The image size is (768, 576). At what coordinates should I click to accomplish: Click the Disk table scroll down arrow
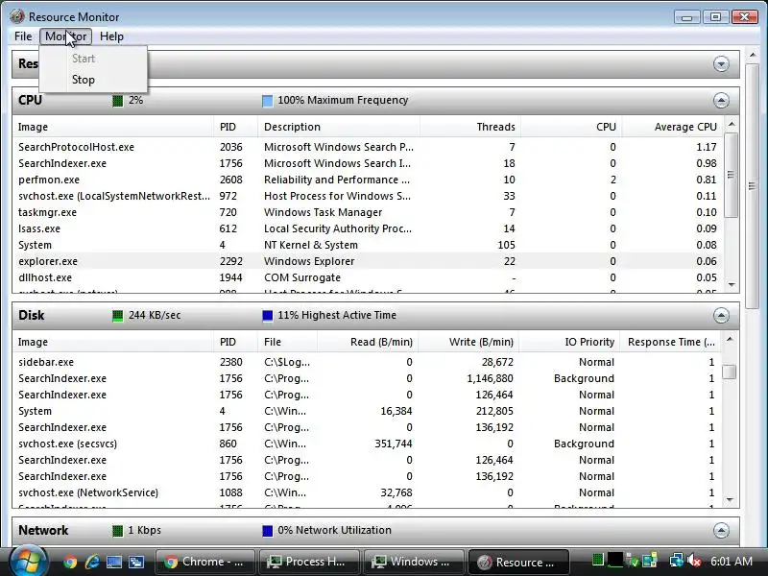pos(730,499)
